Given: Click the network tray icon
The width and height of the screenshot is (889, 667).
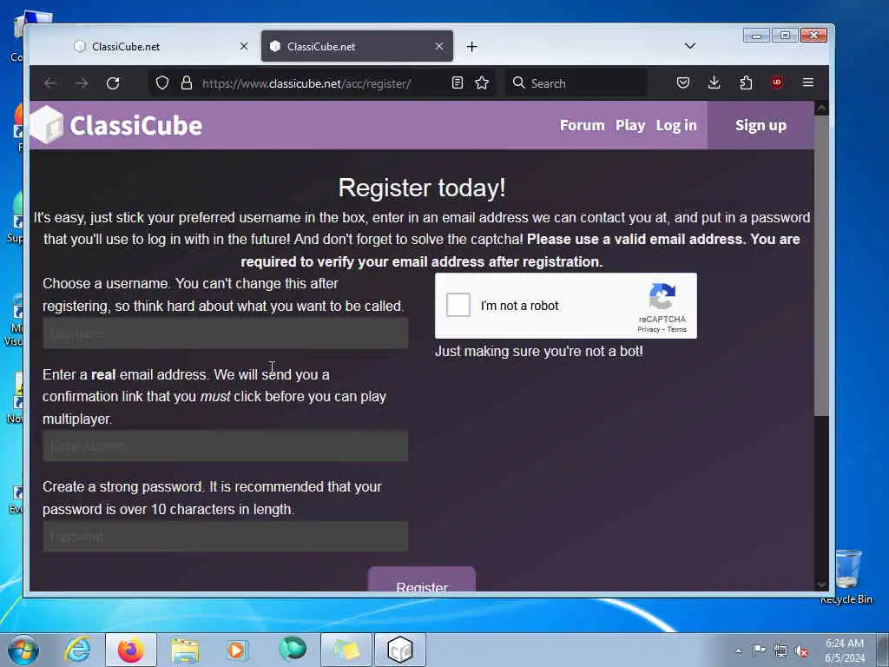Looking at the screenshot, I should (780, 650).
